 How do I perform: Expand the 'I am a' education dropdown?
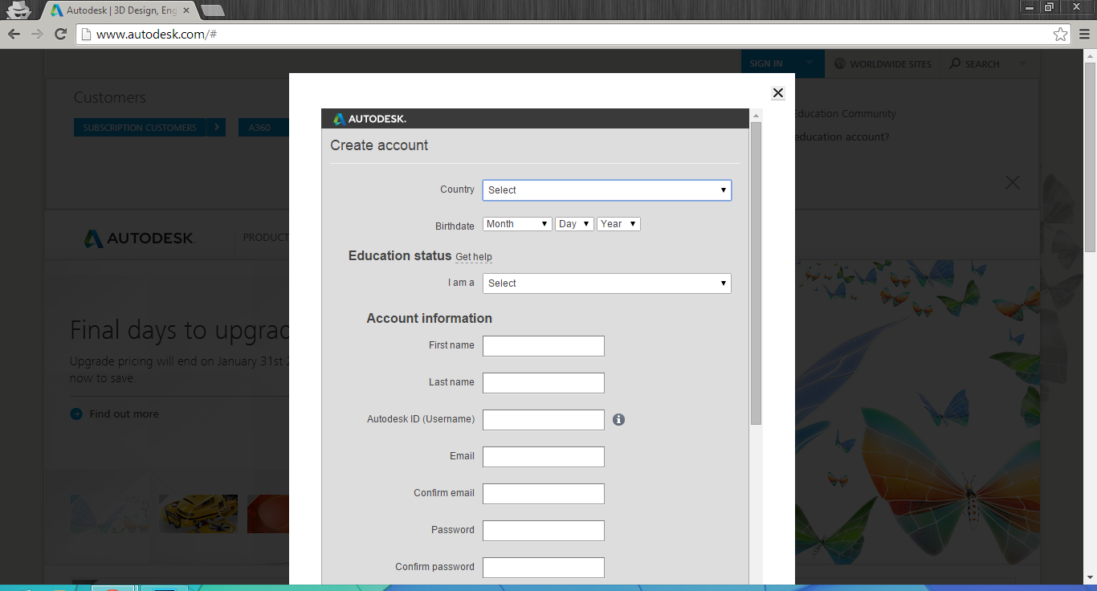[607, 283]
